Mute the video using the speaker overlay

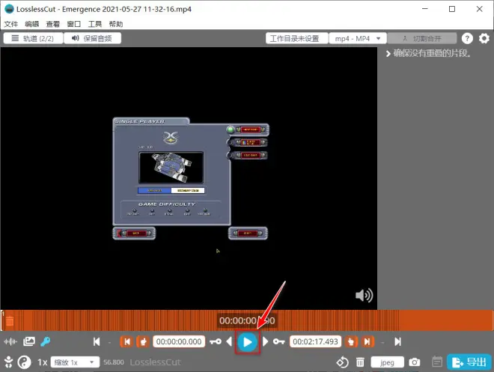point(365,296)
